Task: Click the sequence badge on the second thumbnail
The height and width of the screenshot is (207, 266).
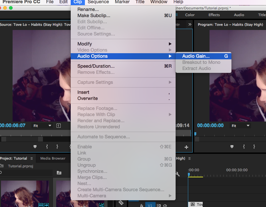Action: [x=101, y=205]
